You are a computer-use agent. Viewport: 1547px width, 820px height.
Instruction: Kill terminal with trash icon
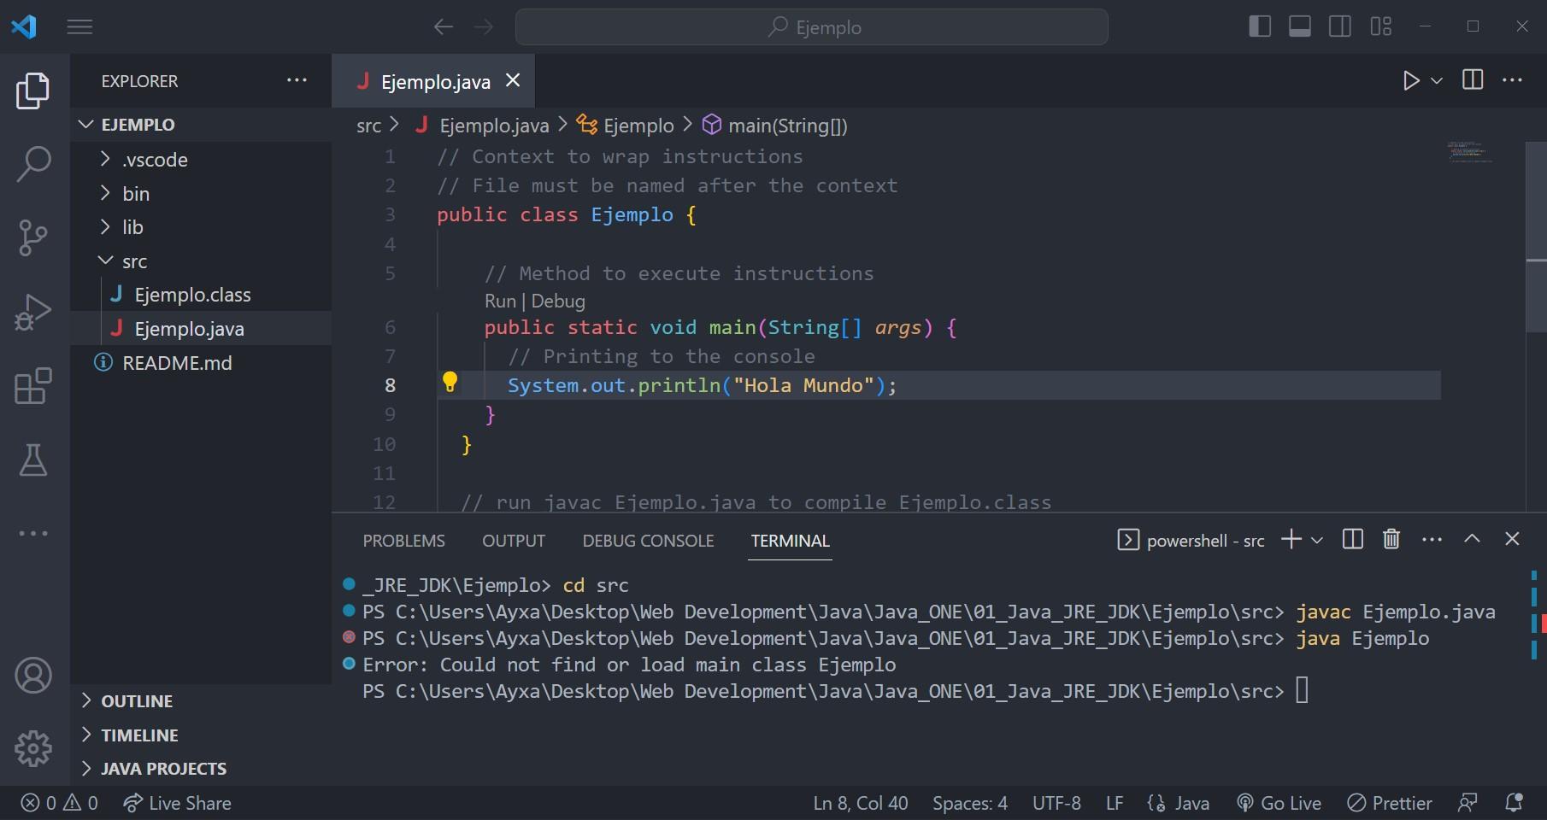tap(1391, 539)
